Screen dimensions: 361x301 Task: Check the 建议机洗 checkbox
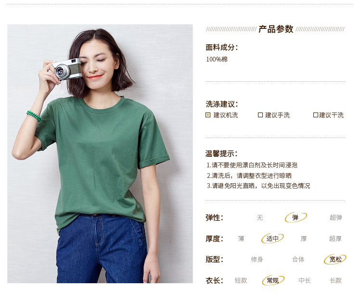click(208, 115)
